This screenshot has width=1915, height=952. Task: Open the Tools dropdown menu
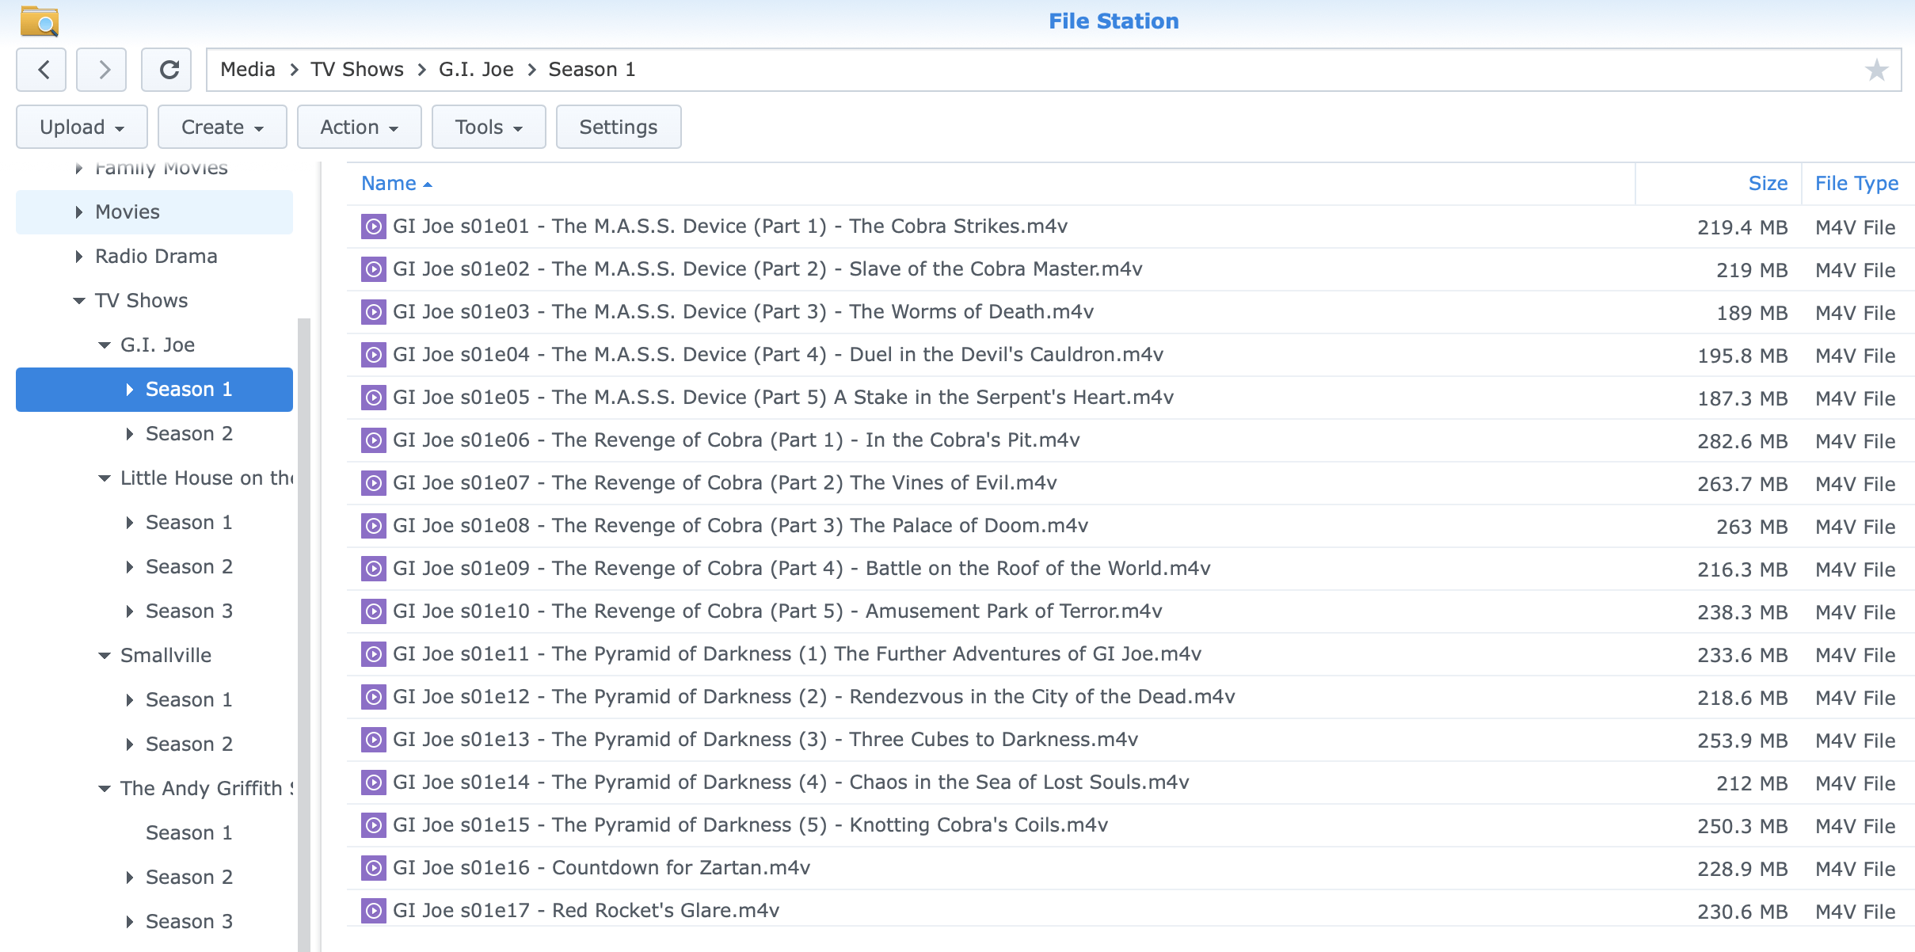489,127
